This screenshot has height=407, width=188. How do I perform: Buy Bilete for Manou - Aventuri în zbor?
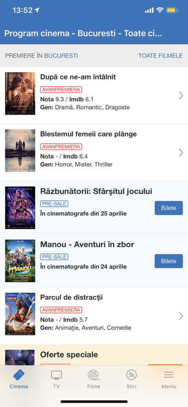pyautogui.click(x=169, y=261)
